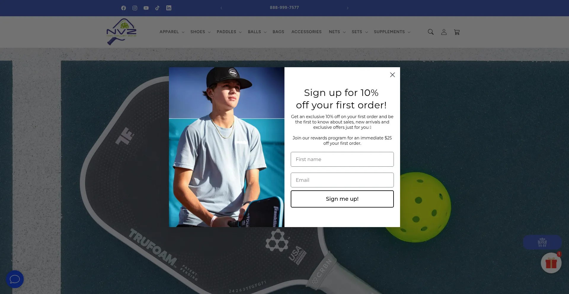The image size is (569, 294).
Task: Open the LinkedIn social link
Action: click(169, 8)
